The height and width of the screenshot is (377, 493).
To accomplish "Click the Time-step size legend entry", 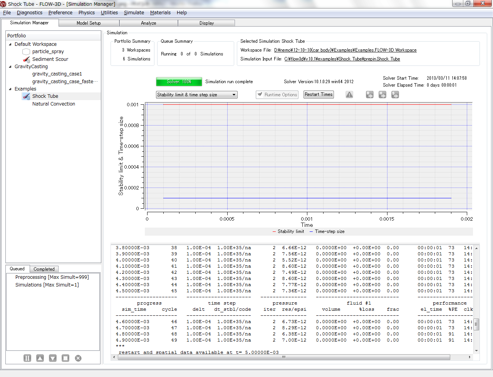I will click(327, 231).
